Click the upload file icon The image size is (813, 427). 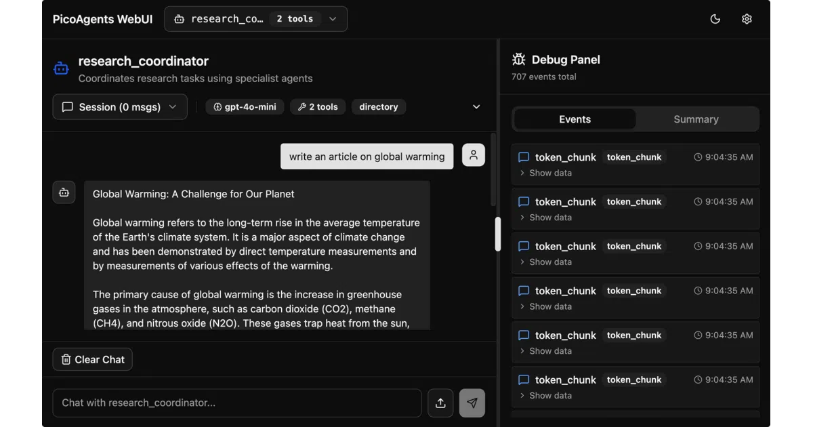coord(440,403)
